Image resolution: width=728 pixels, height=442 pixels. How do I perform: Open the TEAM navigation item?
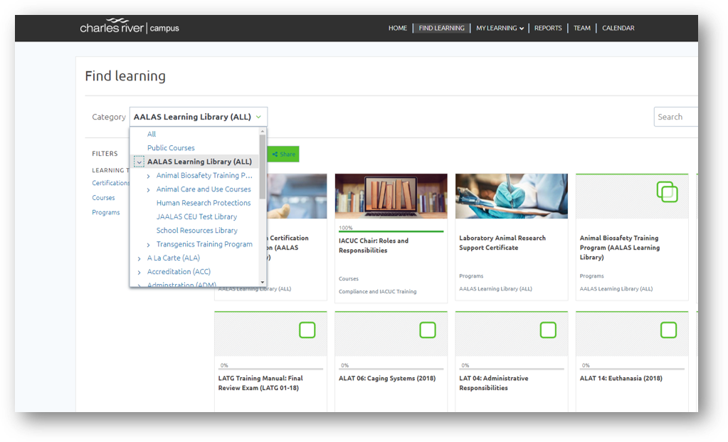click(x=581, y=28)
